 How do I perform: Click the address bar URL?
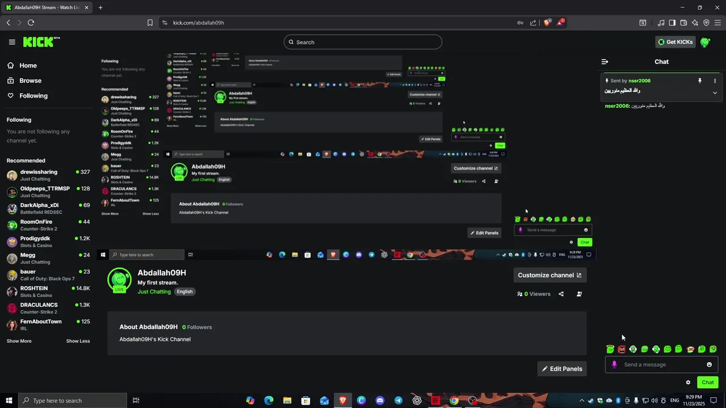(199, 23)
